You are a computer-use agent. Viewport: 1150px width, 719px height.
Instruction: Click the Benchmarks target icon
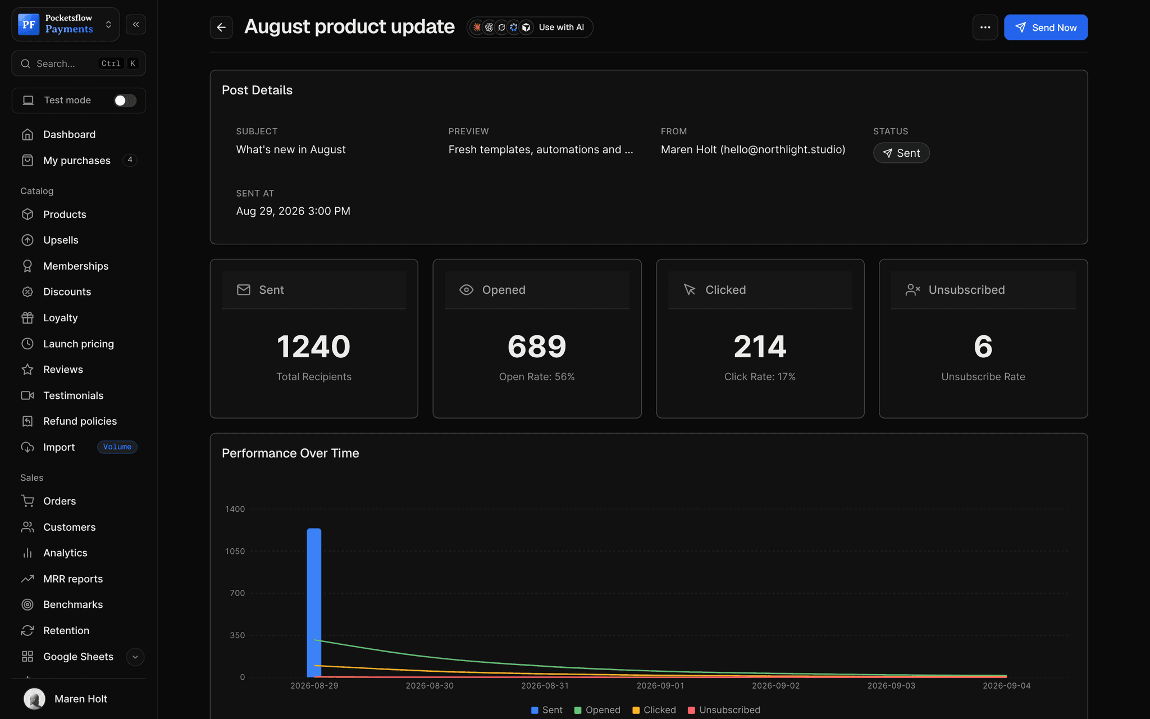coord(28,604)
